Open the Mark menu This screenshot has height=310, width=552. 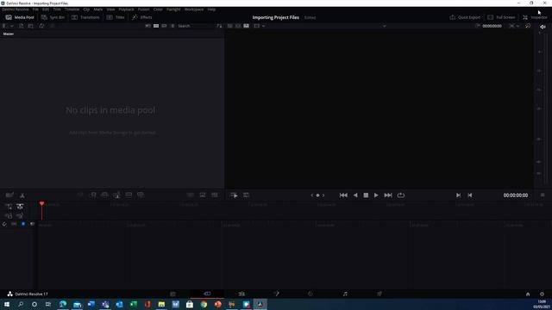click(x=98, y=9)
